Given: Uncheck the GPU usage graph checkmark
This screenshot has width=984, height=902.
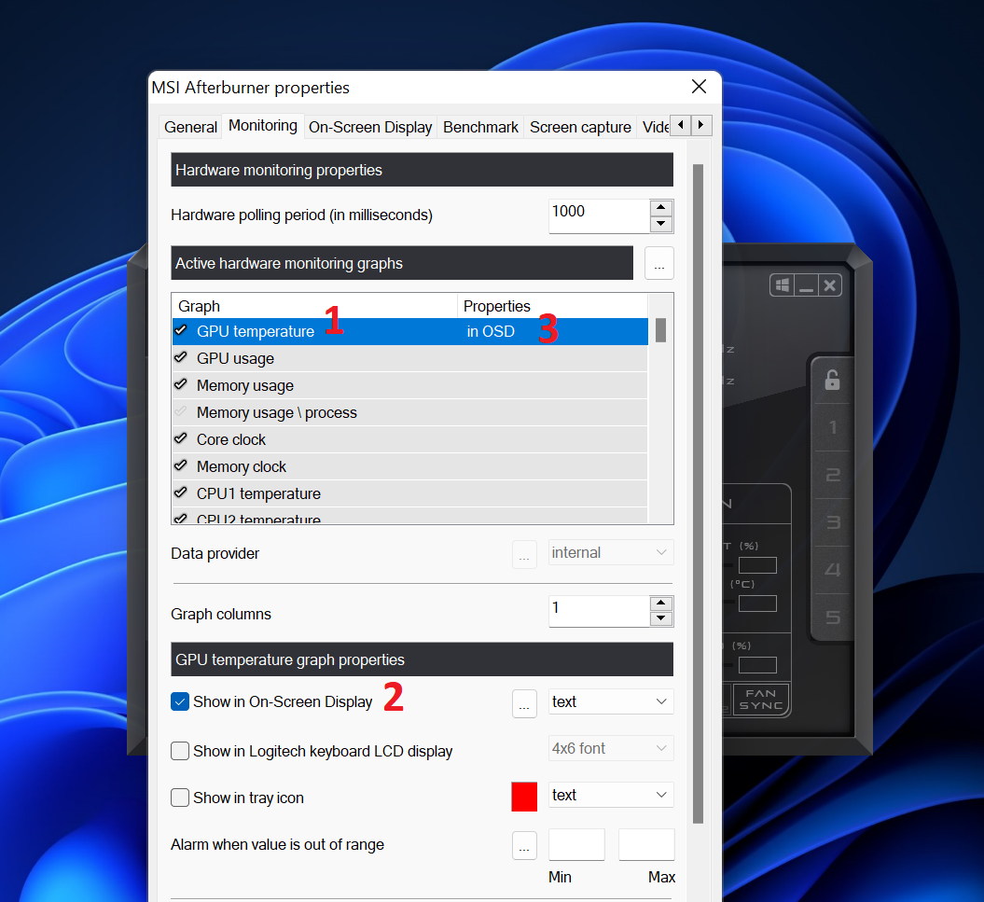Looking at the screenshot, I should [x=181, y=357].
